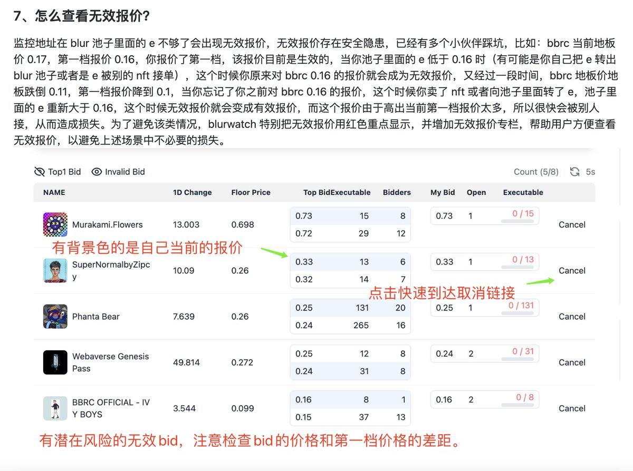Viewport: 633px width, 471px height.
Task: Click the Phanta Bear collection image
Action: pyautogui.click(x=55, y=317)
